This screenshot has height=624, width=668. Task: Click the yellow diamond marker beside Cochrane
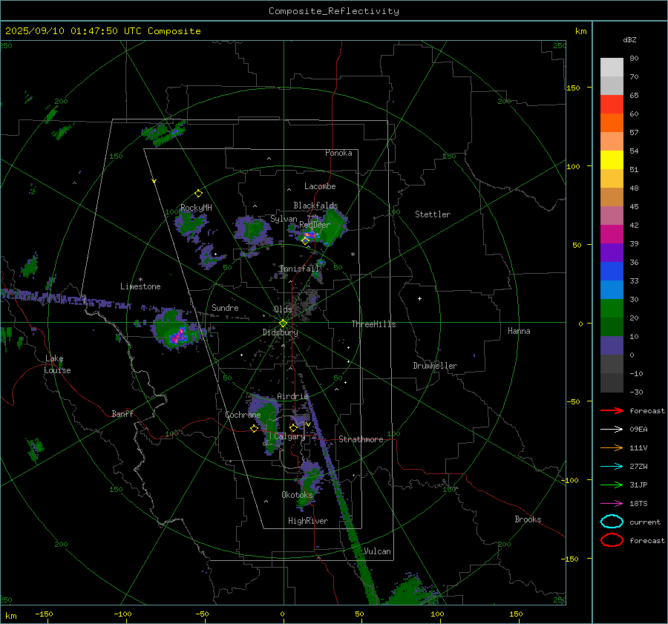(x=254, y=429)
